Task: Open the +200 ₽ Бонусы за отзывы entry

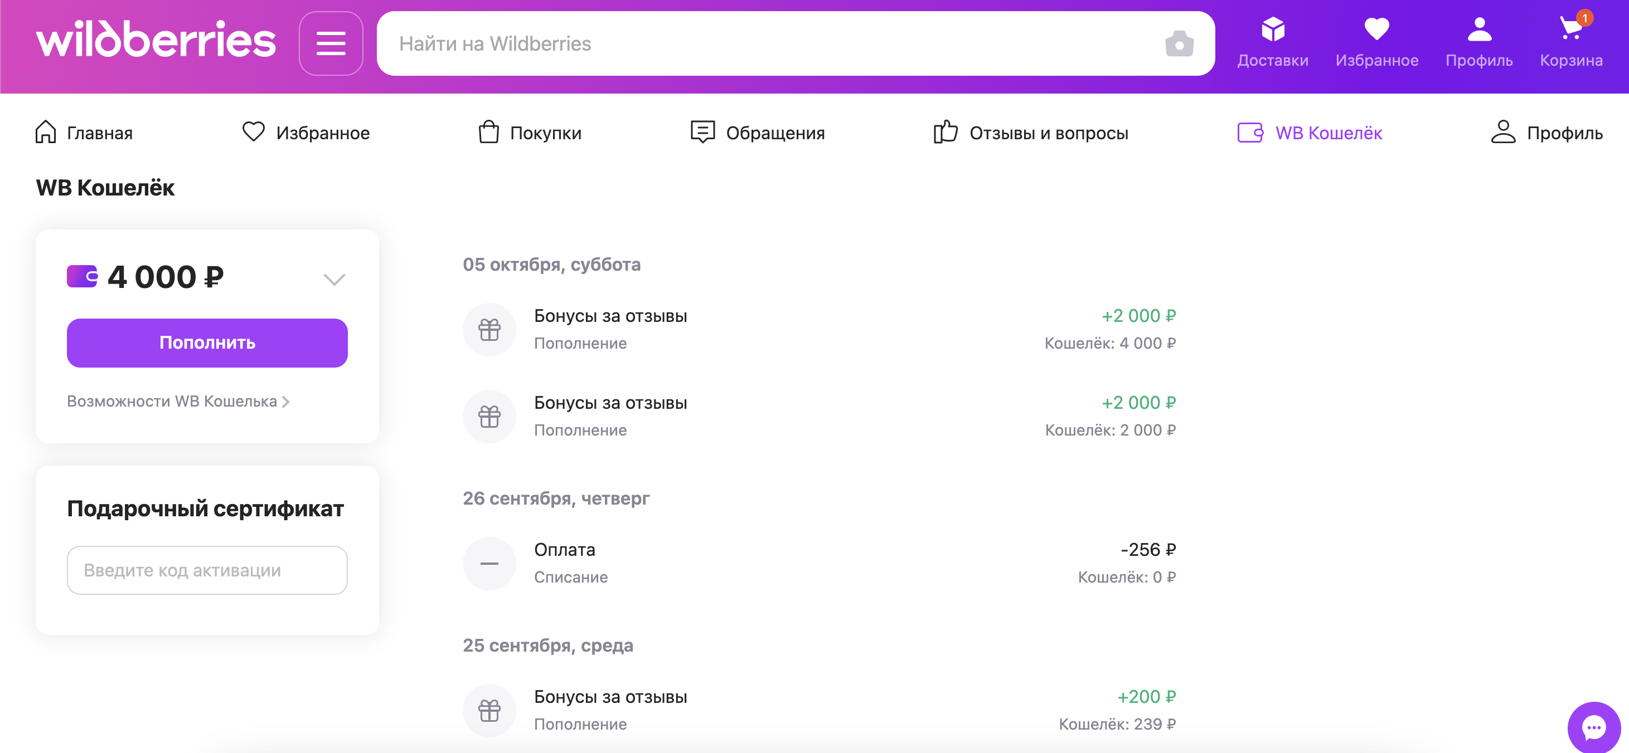Action: pos(819,710)
